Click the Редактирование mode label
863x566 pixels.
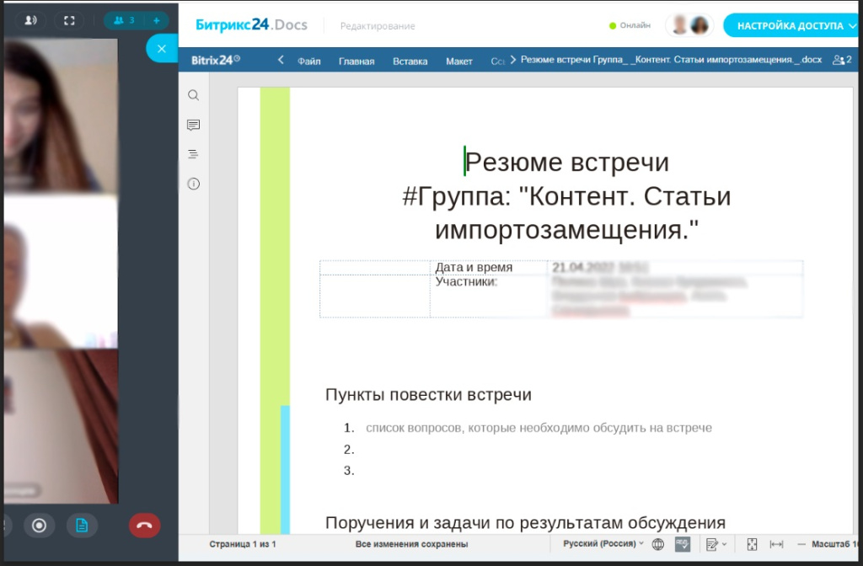click(377, 26)
